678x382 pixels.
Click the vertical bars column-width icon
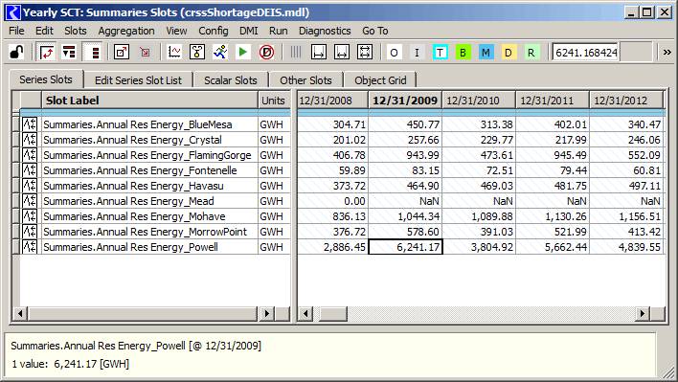(x=296, y=53)
